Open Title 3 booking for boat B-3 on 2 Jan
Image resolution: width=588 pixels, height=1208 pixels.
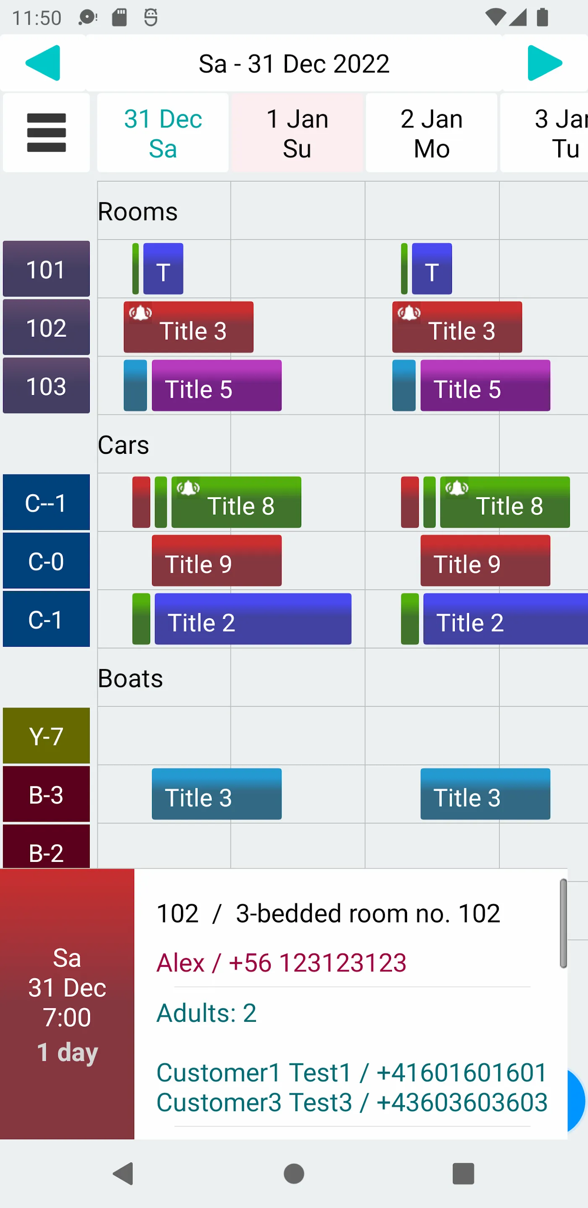point(485,794)
